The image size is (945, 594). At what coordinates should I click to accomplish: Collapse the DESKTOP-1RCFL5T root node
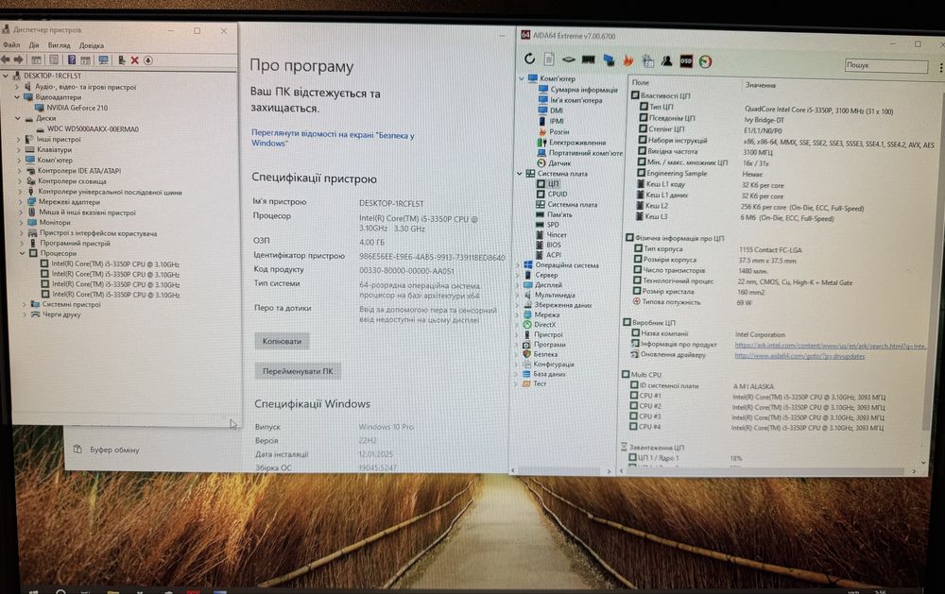(6, 76)
